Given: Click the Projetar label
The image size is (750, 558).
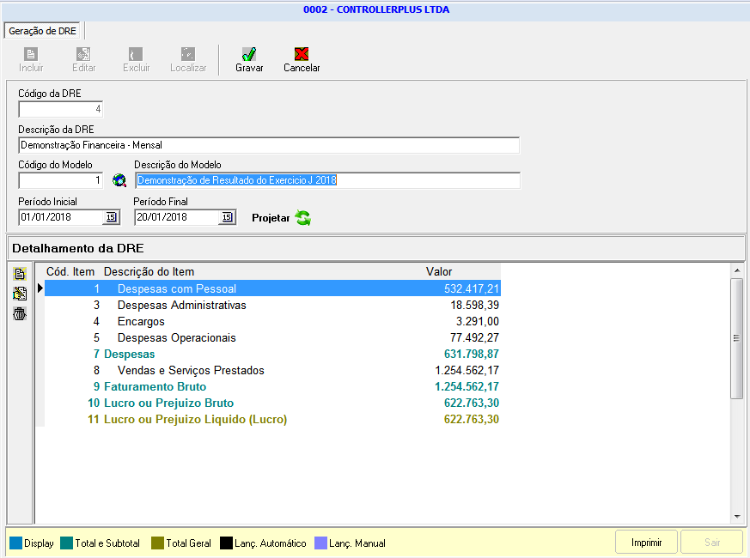Looking at the screenshot, I should pyautogui.click(x=271, y=218).
